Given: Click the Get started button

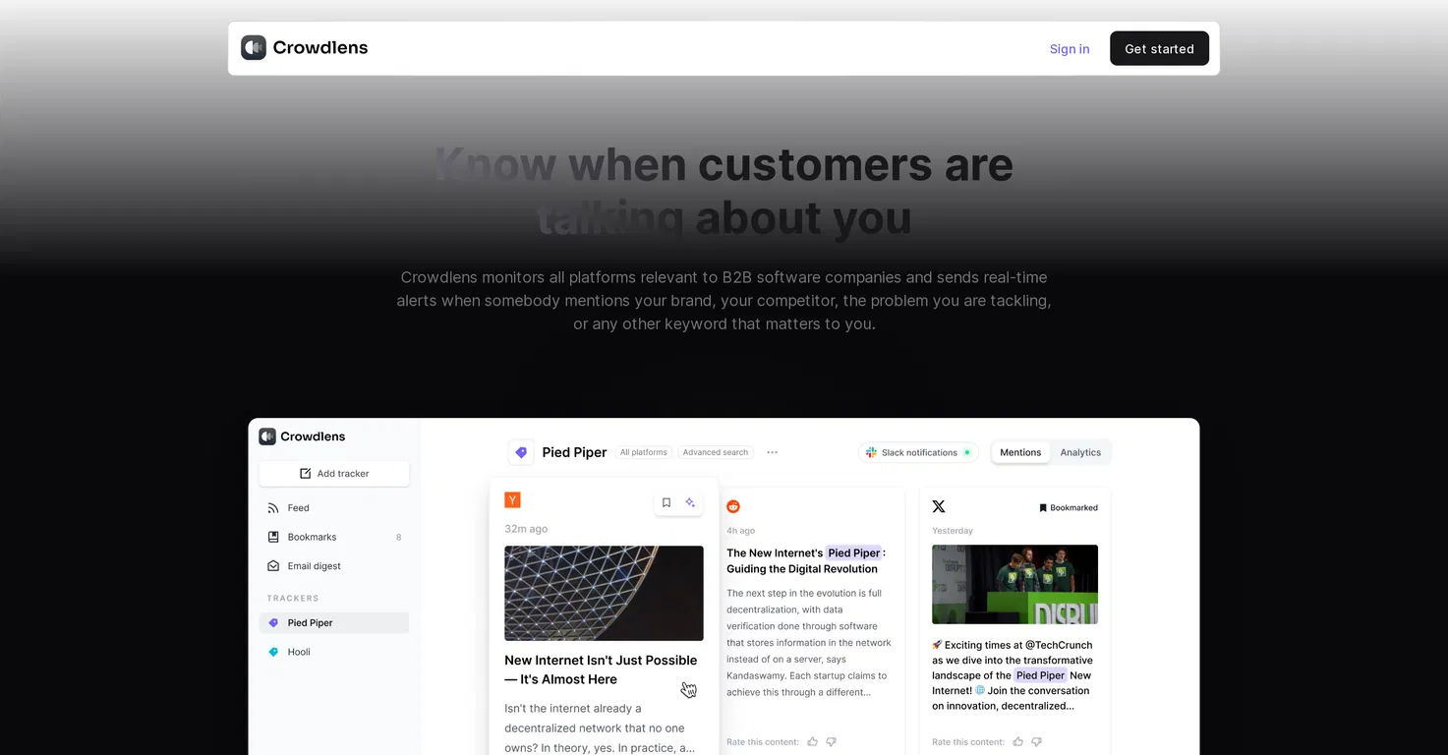Looking at the screenshot, I should click(1159, 48).
